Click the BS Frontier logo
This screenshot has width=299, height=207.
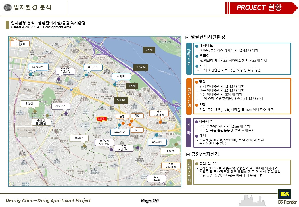pyautogui.click(x=287, y=197)
